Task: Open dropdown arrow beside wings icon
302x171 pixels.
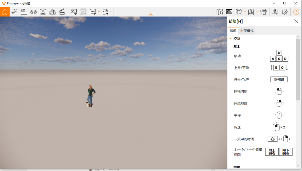Action: click(x=257, y=12)
